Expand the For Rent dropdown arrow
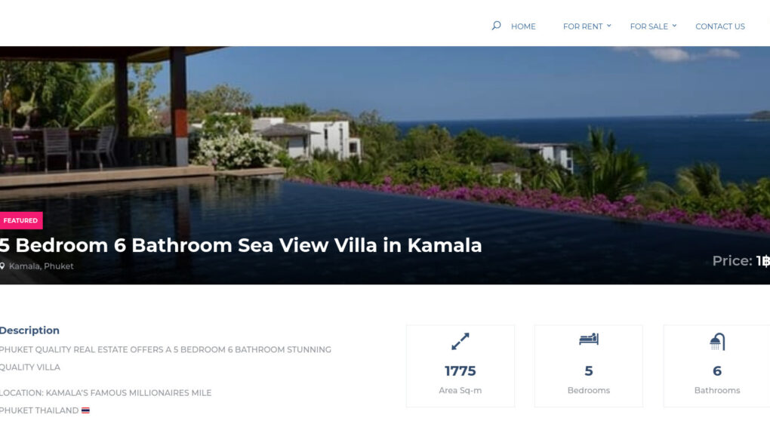Viewport: 770px width, 433px height. coord(609,26)
